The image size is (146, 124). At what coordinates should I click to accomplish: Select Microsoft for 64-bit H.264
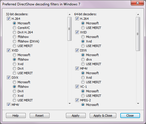coord(83,23)
